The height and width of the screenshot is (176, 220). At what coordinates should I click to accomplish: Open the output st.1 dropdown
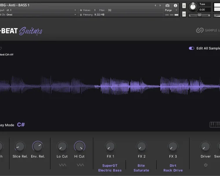pyautogui.click(x=75, y=10)
